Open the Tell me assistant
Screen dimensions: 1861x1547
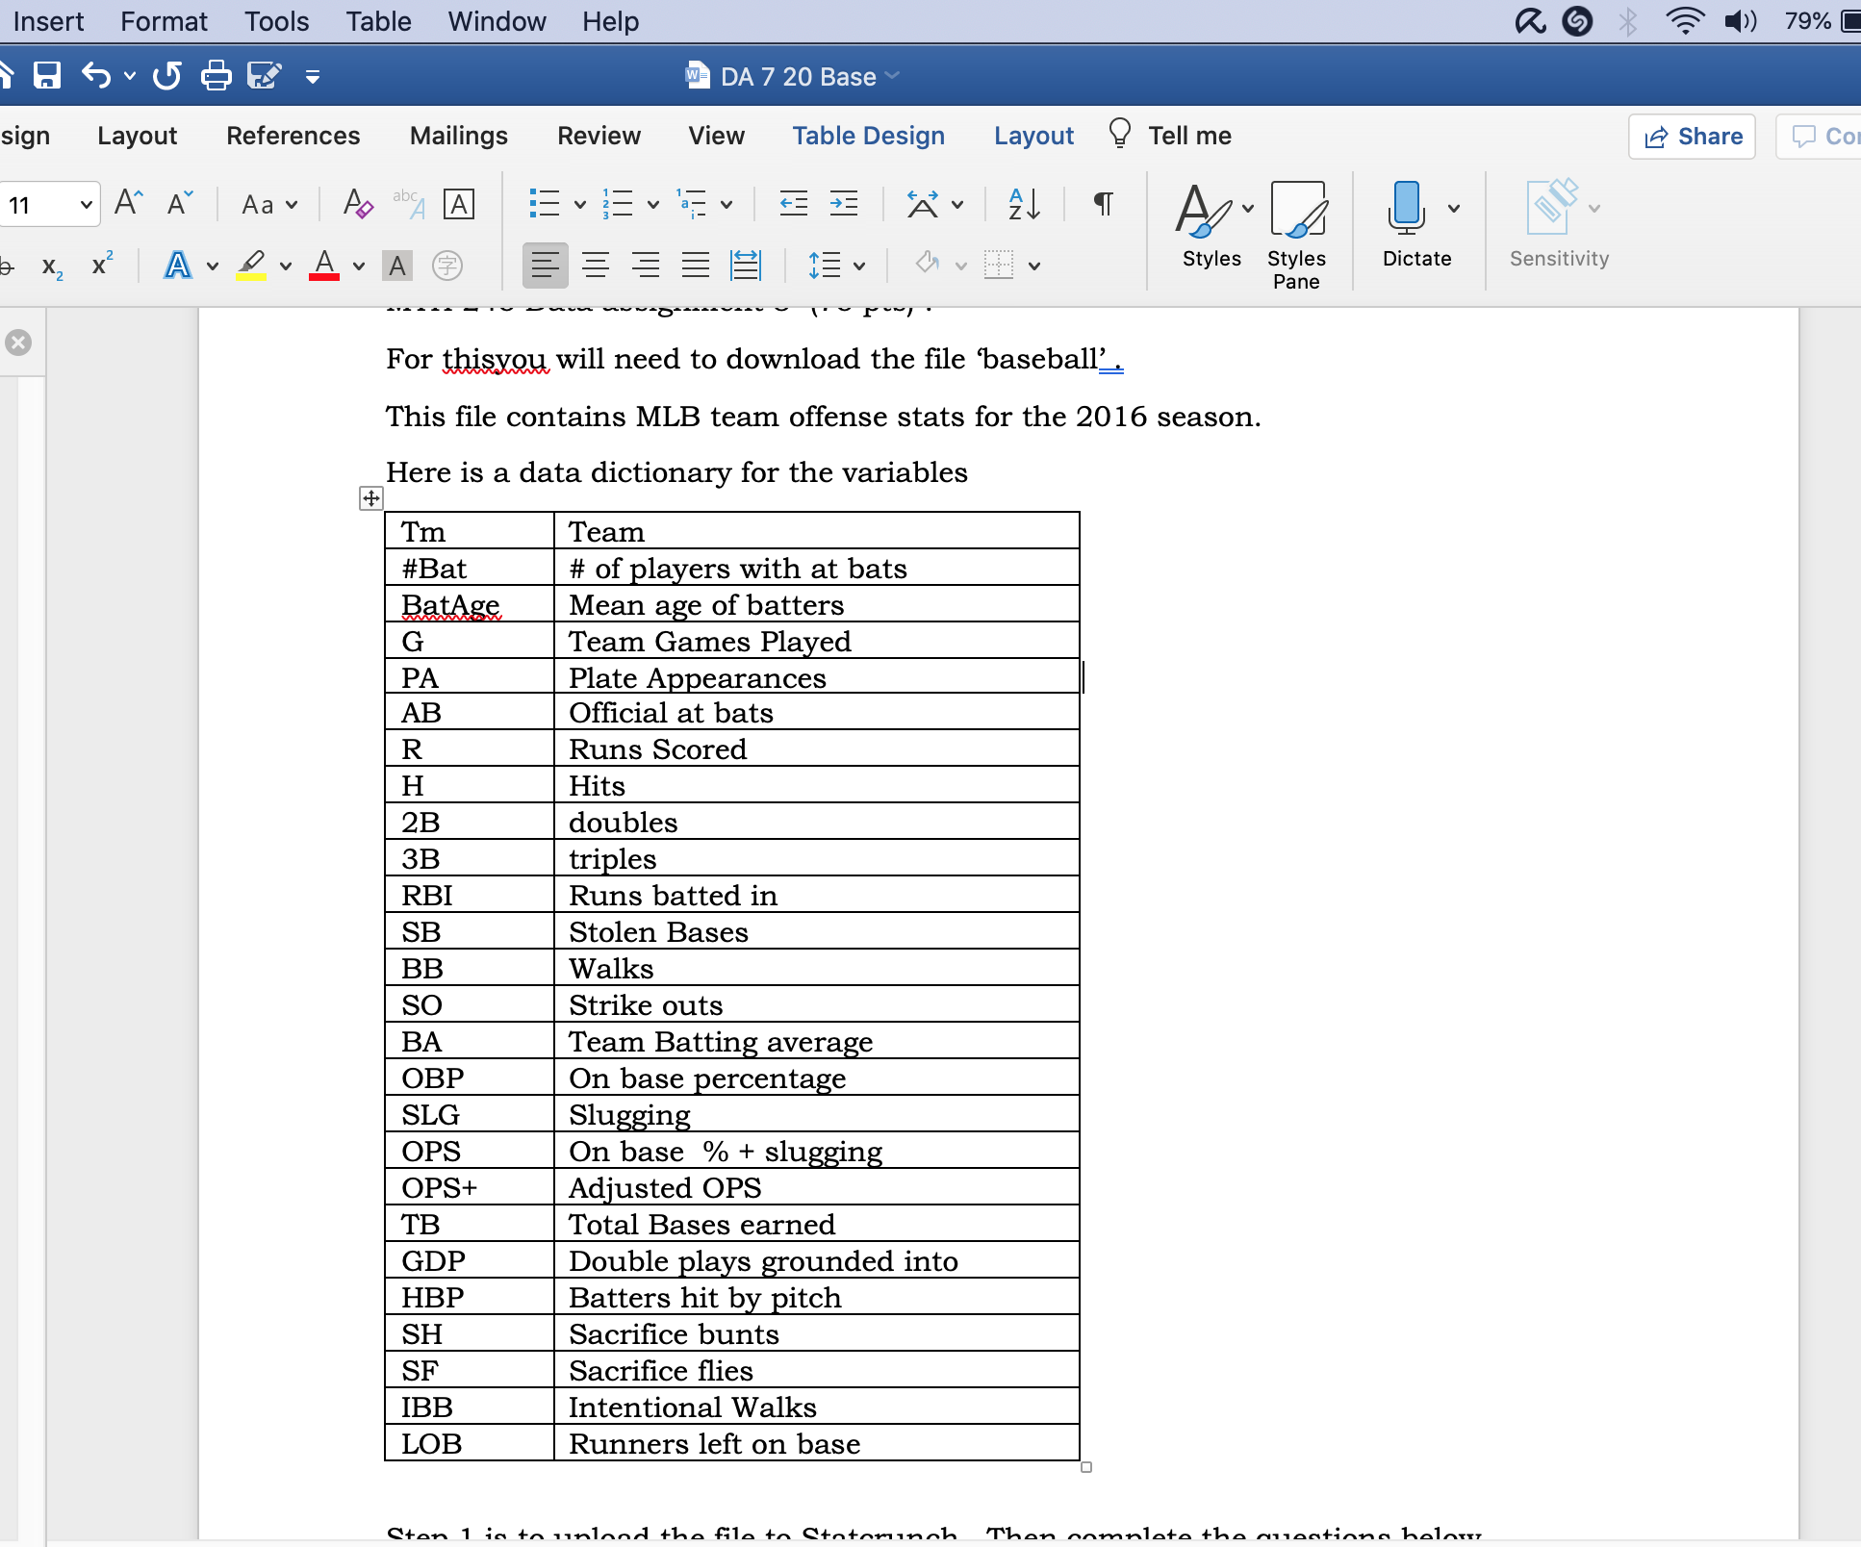pos(1170,136)
